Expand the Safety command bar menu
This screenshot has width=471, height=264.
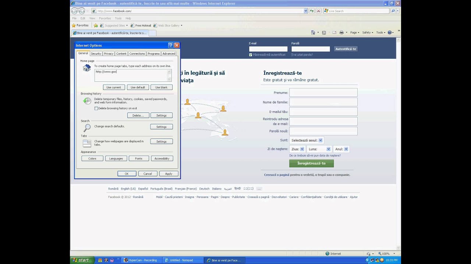point(368,33)
